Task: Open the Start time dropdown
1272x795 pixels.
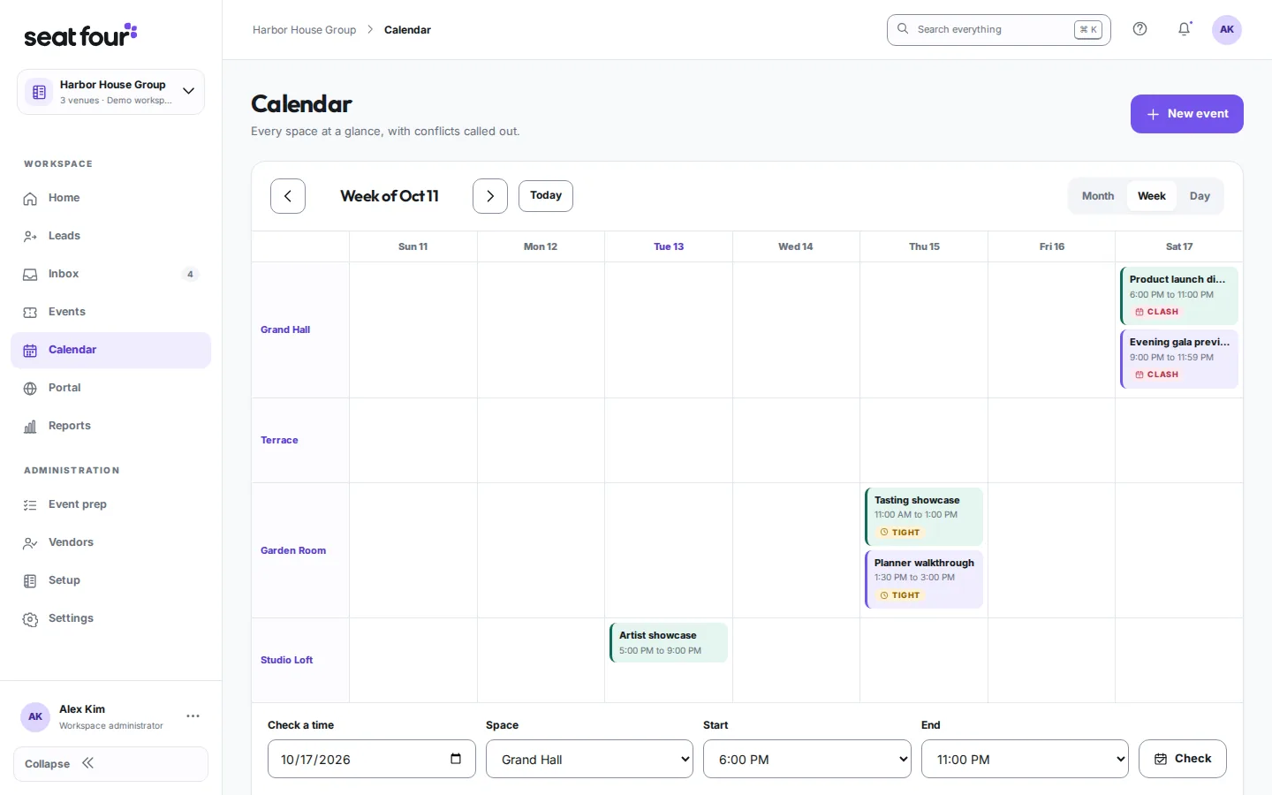Action: click(806, 759)
